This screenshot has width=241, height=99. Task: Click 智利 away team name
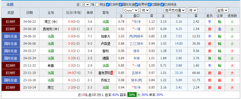pyautogui.click(x=106, y=51)
